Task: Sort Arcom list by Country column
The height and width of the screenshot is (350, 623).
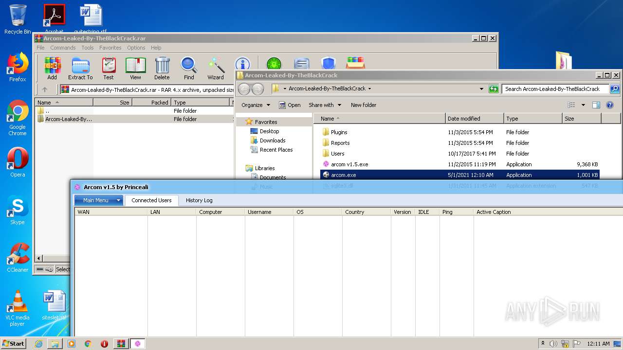Action: coord(366,212)
